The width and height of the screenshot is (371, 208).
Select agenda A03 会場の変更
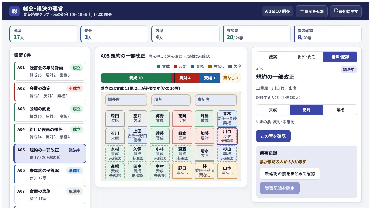tap(50, 112)
